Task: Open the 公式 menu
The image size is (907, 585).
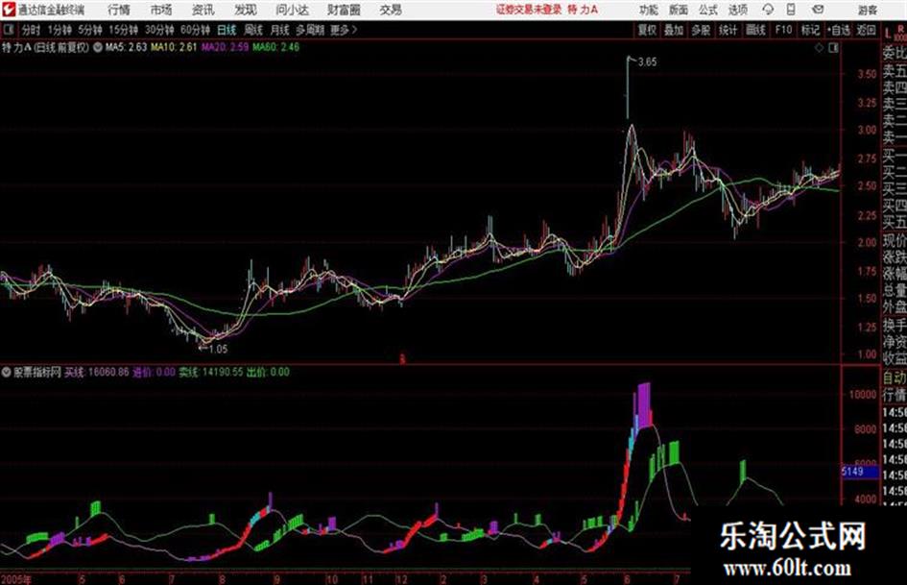Action: click(708, 10)
